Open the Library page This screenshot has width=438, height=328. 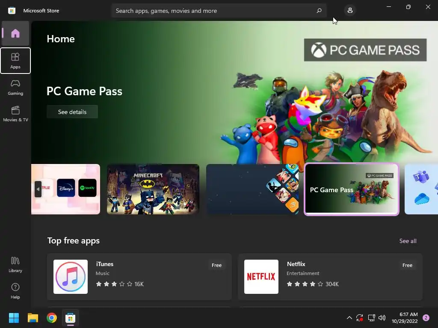click(x=15, y=265)
